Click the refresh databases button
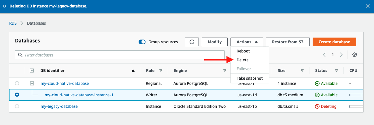Viewport: 374px width, 125px height. (192, 42)
